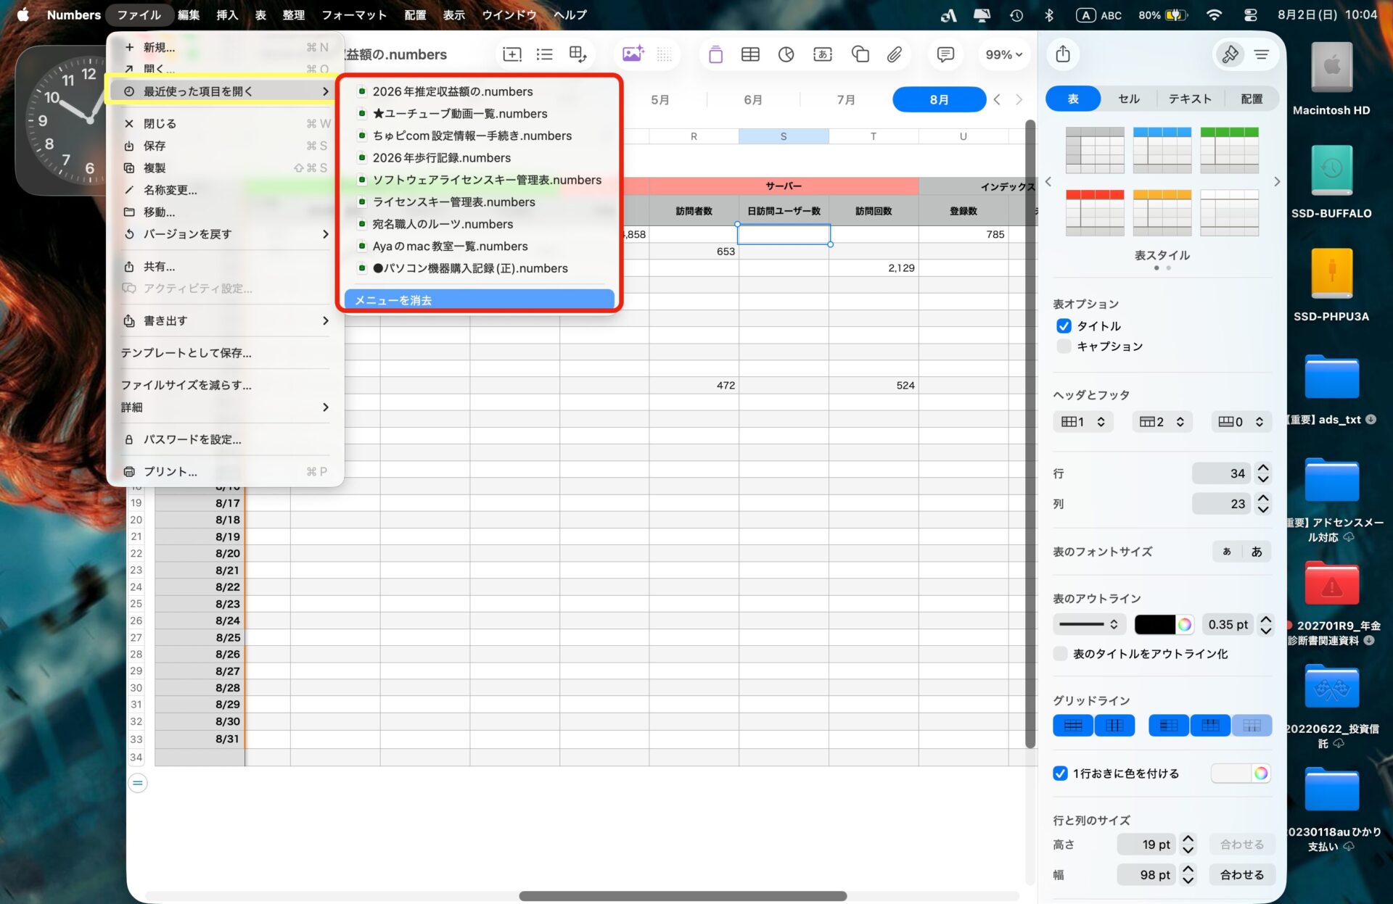1393x904 pixels.
Task: Select the 7月 sheet tab
Action: (846, 99)
